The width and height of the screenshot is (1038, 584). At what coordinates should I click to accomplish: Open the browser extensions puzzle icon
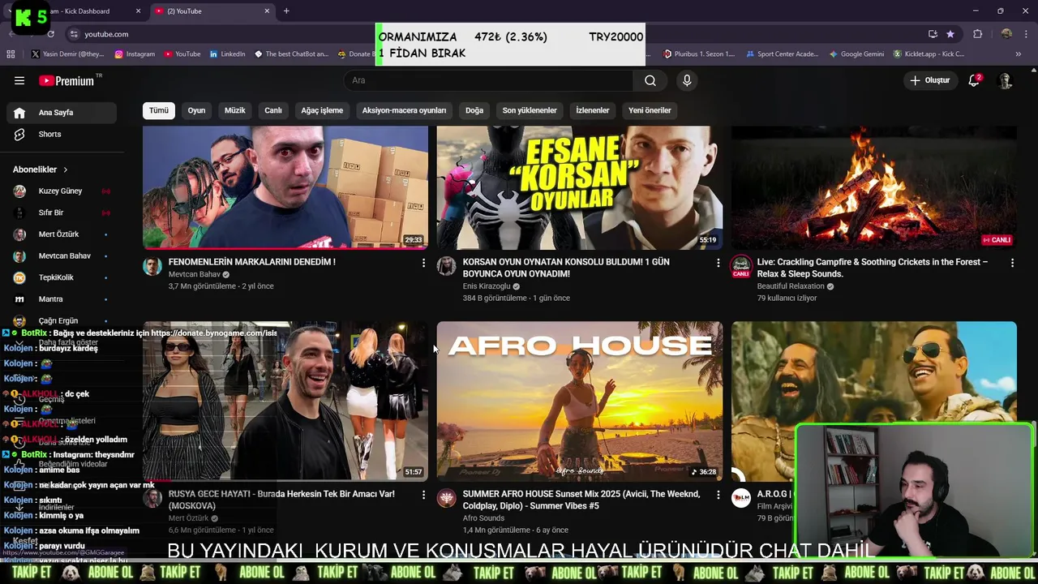click(x=978, y=34)
